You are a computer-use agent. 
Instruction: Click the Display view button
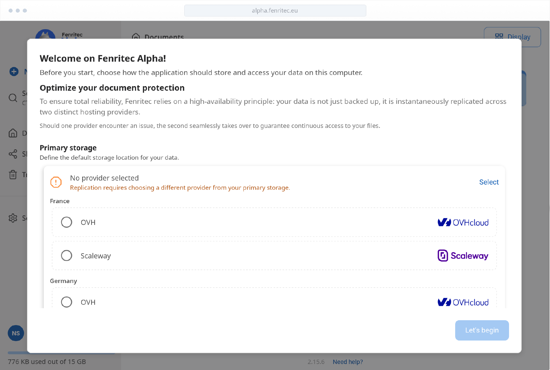pos(512,37)
